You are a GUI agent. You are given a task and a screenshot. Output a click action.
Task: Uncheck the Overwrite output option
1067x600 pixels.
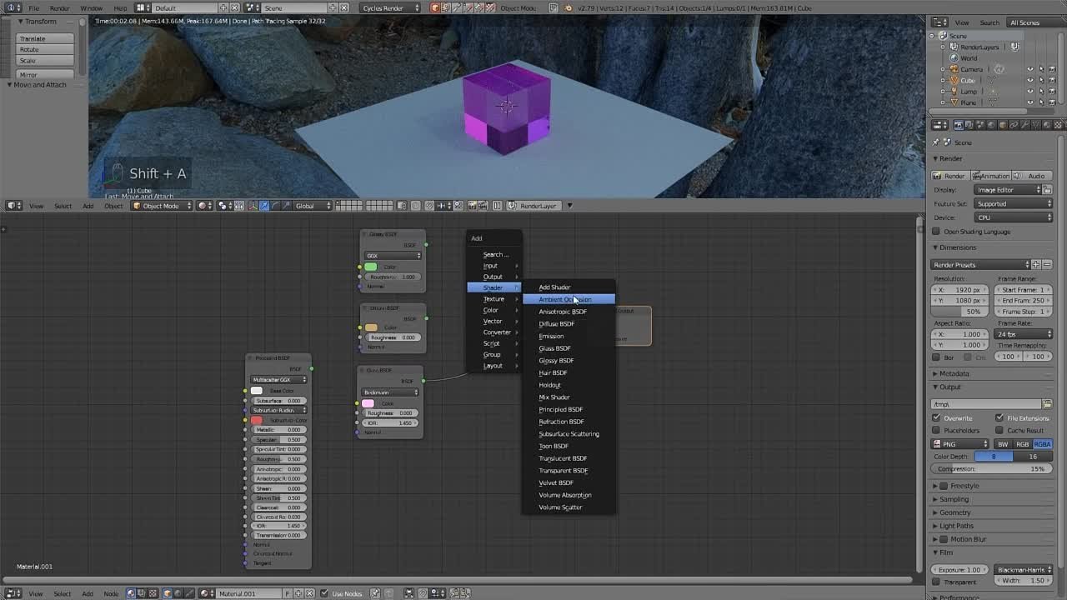point(937,418)
